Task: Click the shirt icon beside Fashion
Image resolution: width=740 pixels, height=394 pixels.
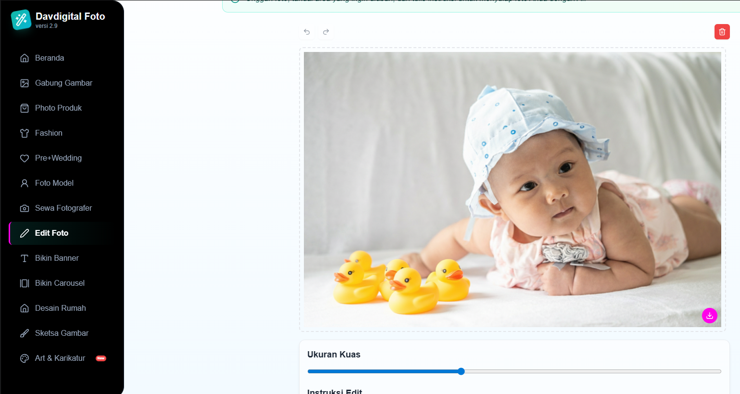Action: pos(25,133)
